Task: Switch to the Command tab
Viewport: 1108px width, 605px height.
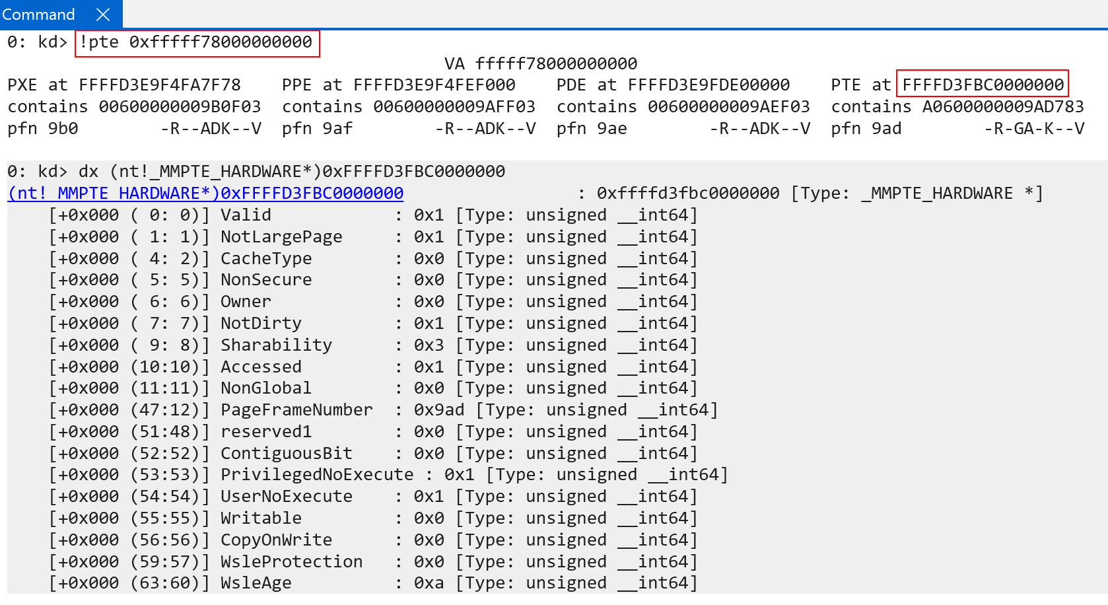Action: pos(38,15)
